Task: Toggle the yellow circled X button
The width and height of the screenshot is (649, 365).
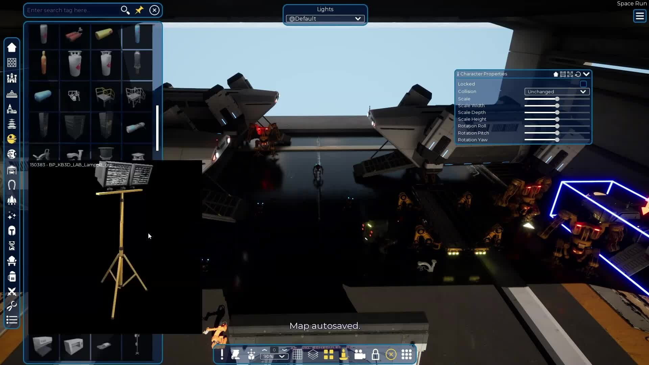Action: click(391, 355)
